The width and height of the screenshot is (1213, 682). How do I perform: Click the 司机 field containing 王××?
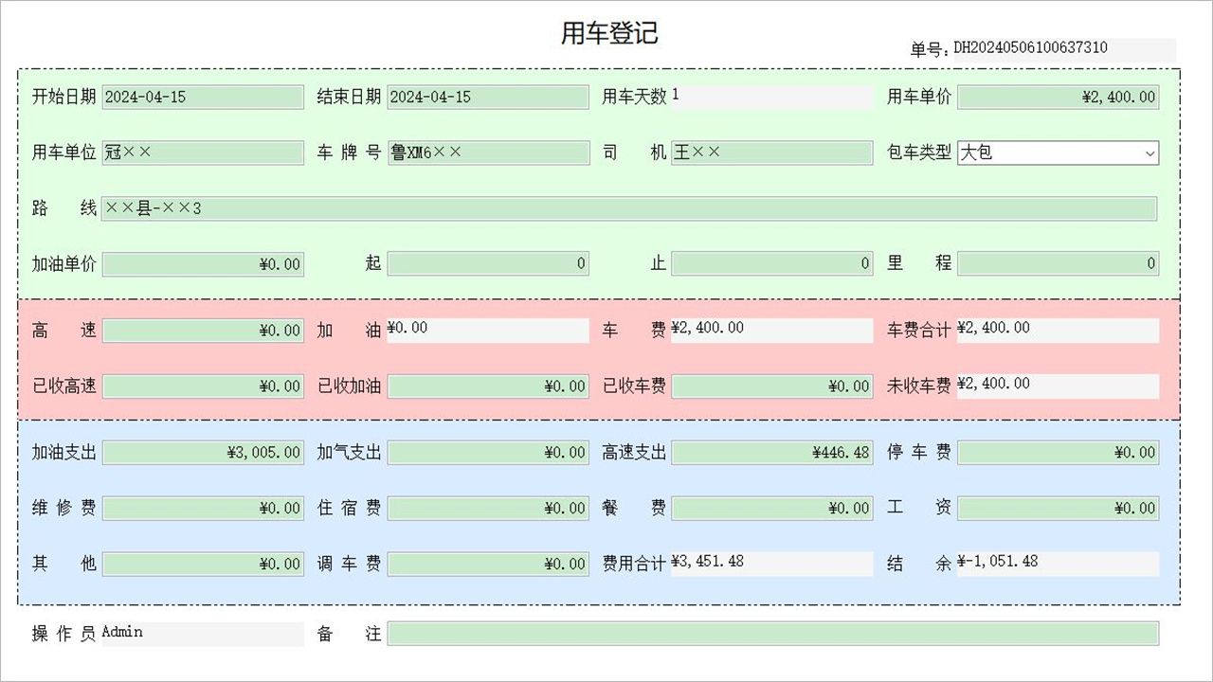(771, 153)
